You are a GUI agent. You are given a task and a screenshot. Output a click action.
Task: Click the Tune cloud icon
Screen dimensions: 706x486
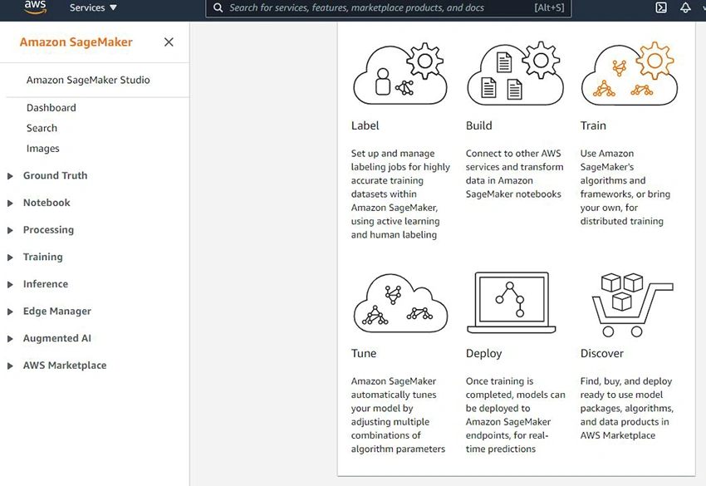point(400,303)
